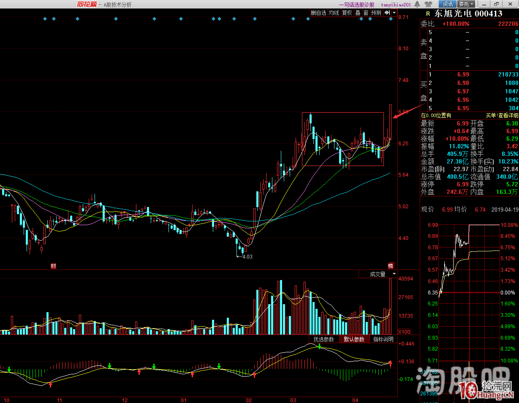This screenshot has width=519, height=403.
Task: Click the 委比 +100.00% value
Action: (x=456, y=24)
